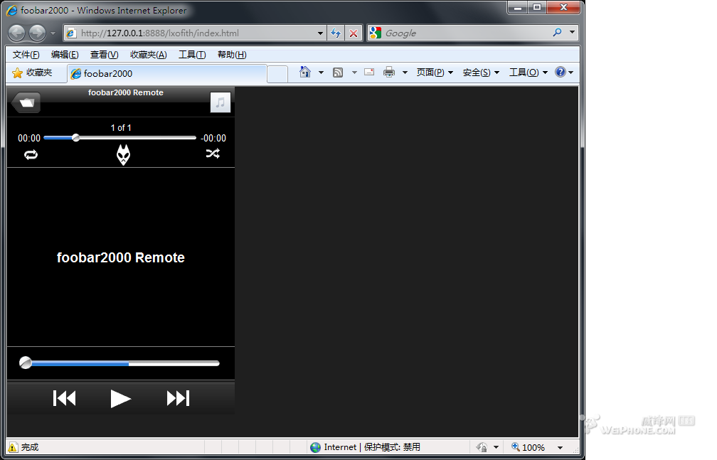The height and width of the screenshot is (460, 717).
Task: Click the 1 of 1 track counter
Action: [x=121, y=128]
